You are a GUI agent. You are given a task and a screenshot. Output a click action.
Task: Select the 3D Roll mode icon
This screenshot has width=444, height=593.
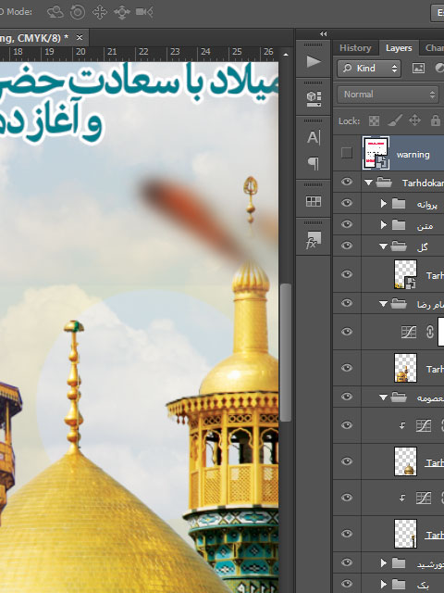click(78, 12)
